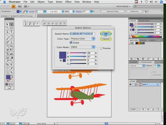
Task: Open the Effect menu
Action: 68,2
